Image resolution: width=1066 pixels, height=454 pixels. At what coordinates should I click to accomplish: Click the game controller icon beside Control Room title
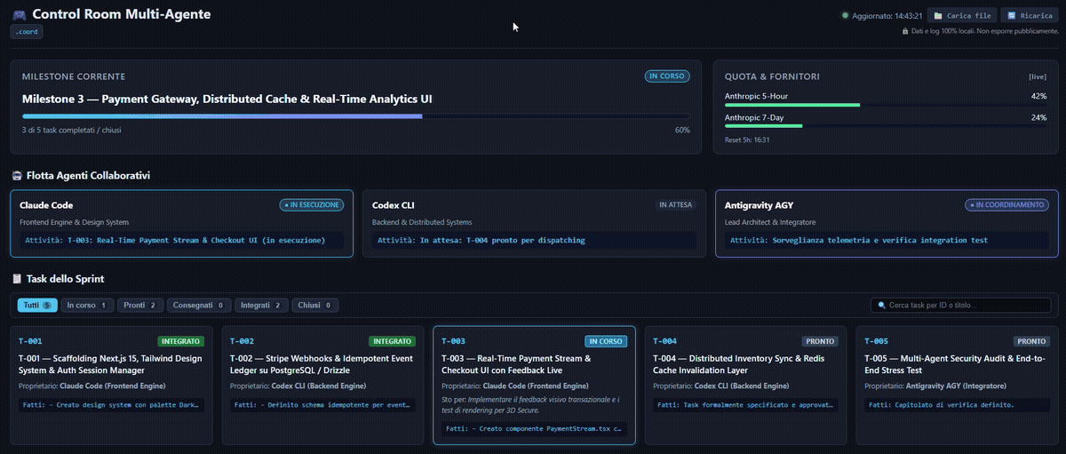[x=19, y=15]
